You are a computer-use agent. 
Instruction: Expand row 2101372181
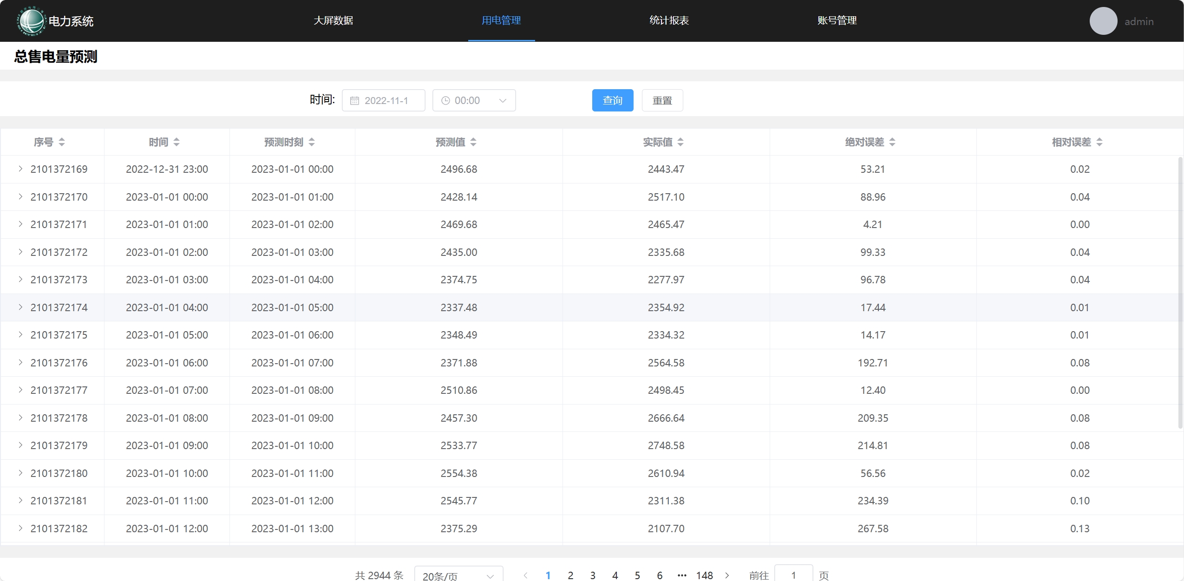pyautogui.click(x=20, y=501)
